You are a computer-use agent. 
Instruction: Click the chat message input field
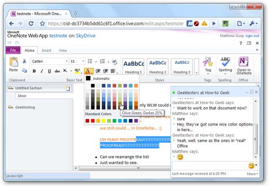[210, 166]
